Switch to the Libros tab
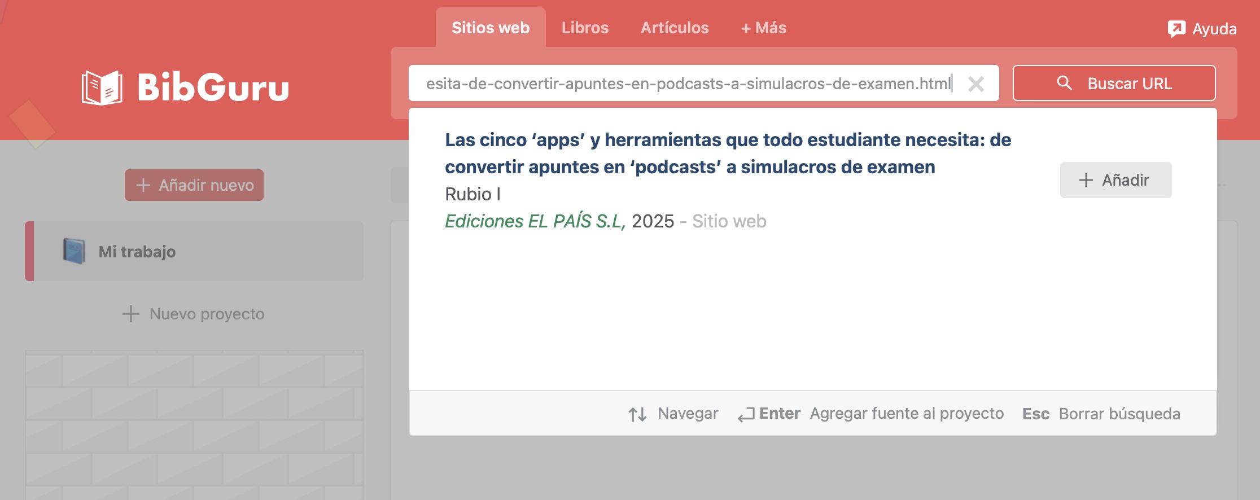1260x500 pixels. 585,28
